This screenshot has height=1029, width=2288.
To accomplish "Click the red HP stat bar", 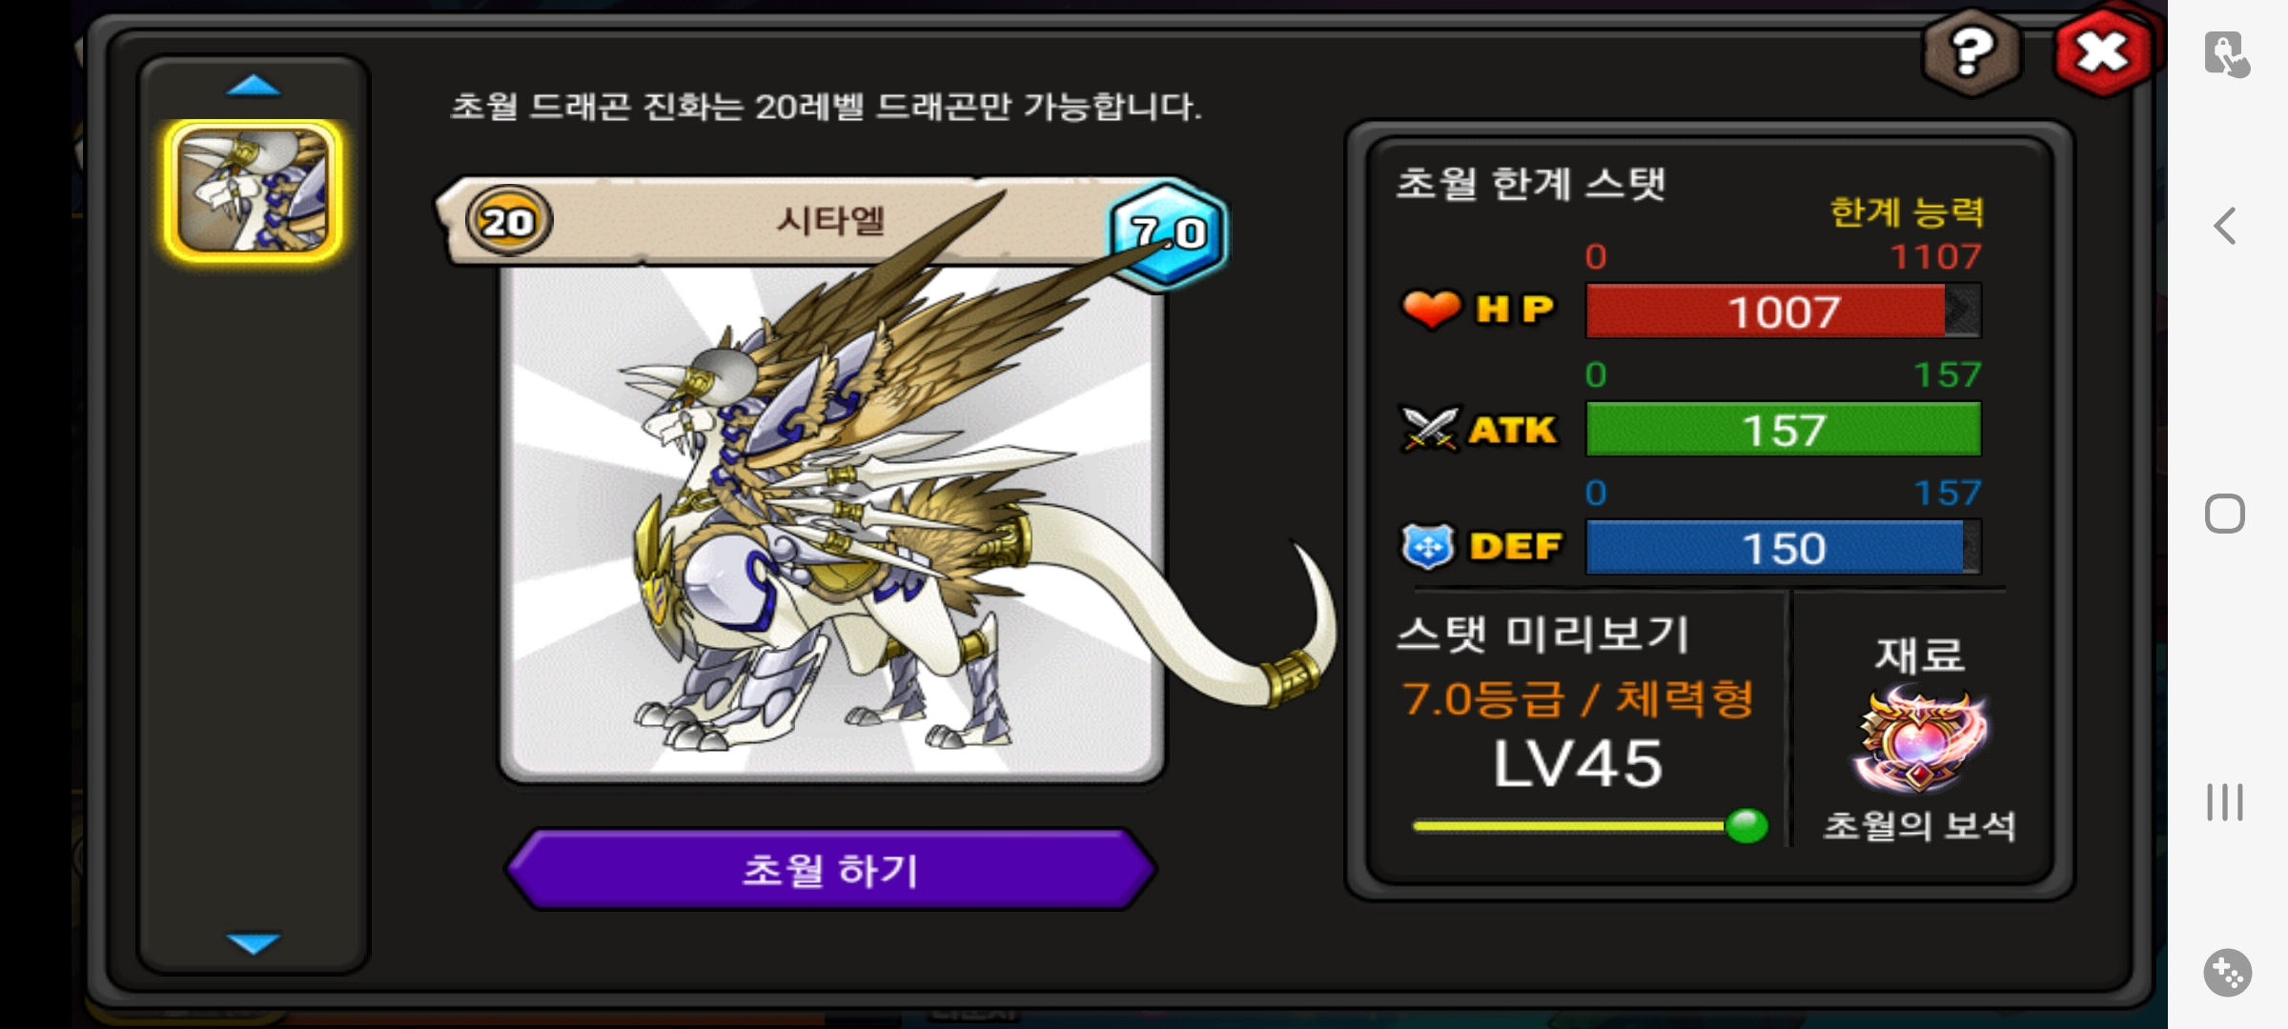I will point(1783,312).
